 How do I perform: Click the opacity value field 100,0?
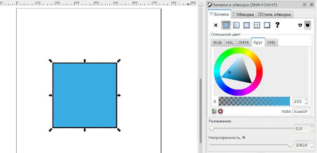pyautogui.click(x=302, y=145)
